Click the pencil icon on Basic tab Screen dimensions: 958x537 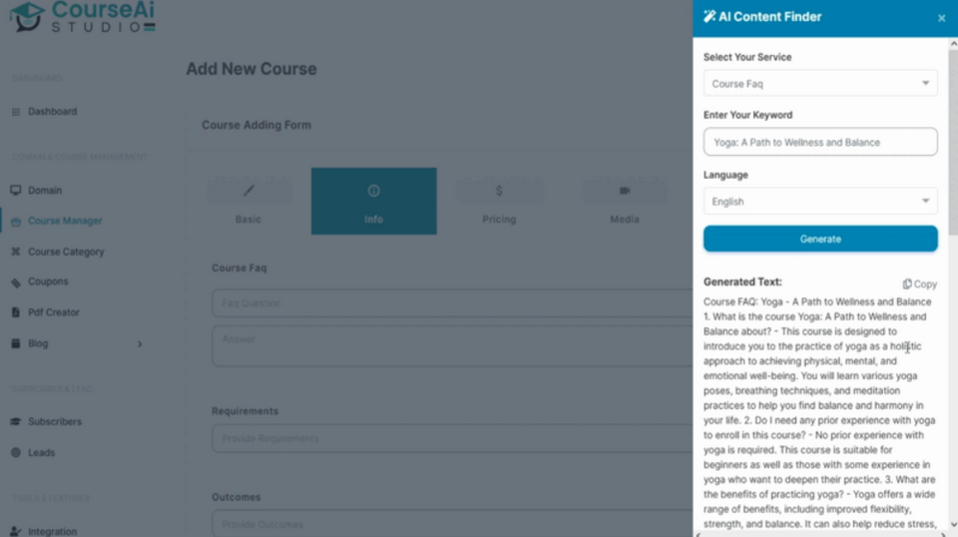248,191
